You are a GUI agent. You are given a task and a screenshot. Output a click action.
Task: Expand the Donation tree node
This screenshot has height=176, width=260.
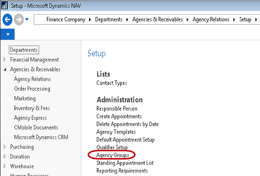pyautogui.click(x=5, y=157)
